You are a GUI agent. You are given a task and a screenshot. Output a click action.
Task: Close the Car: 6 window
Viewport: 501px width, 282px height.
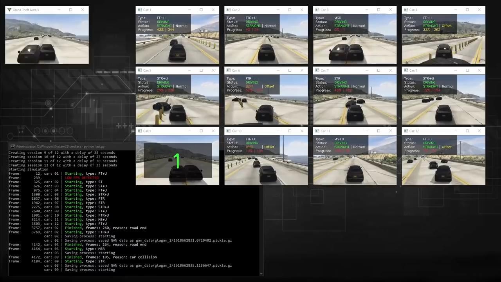pos(302,70)
